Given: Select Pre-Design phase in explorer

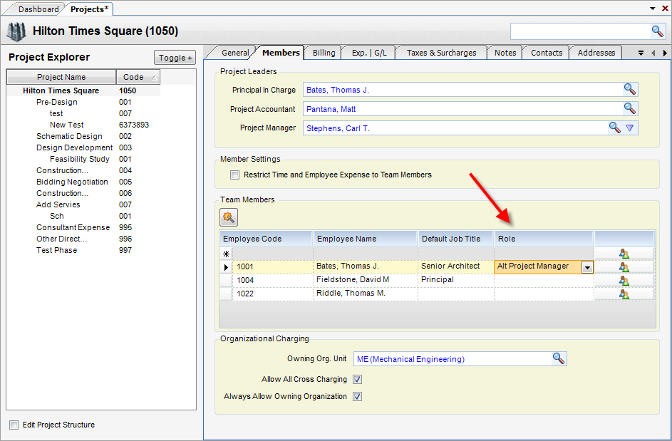Looking at the screenshot, I should (x=56, y=102).
